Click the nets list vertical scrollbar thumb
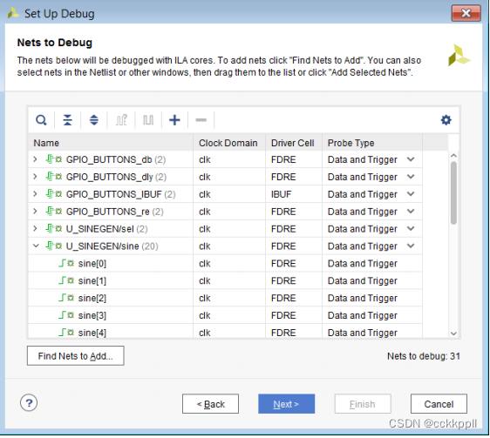Image resolution: width=490 pixels, height=438 pixels. (x=453, y=193)
